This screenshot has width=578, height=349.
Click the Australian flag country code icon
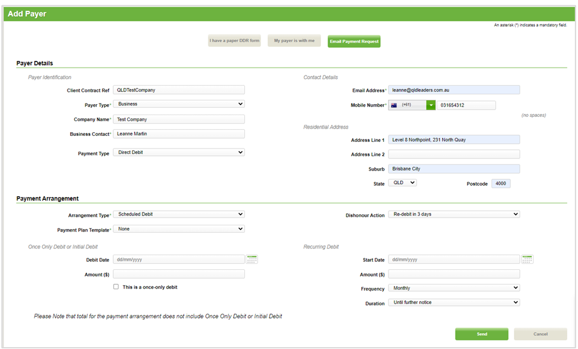(394, 105)
